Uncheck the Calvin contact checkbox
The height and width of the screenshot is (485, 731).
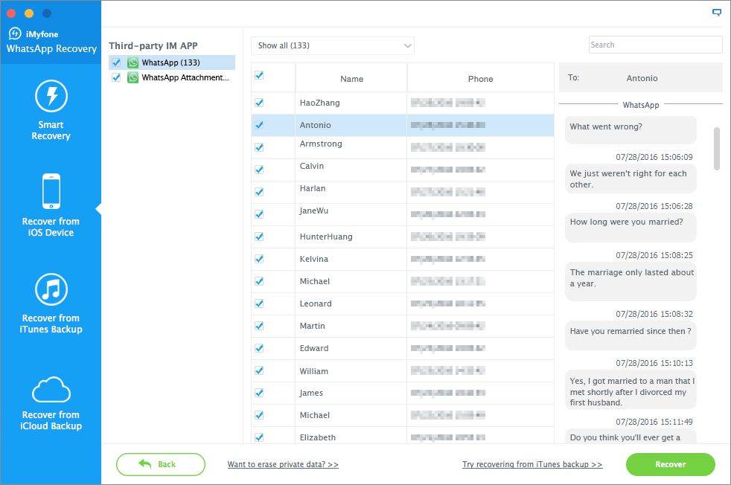tap(259, 170)
